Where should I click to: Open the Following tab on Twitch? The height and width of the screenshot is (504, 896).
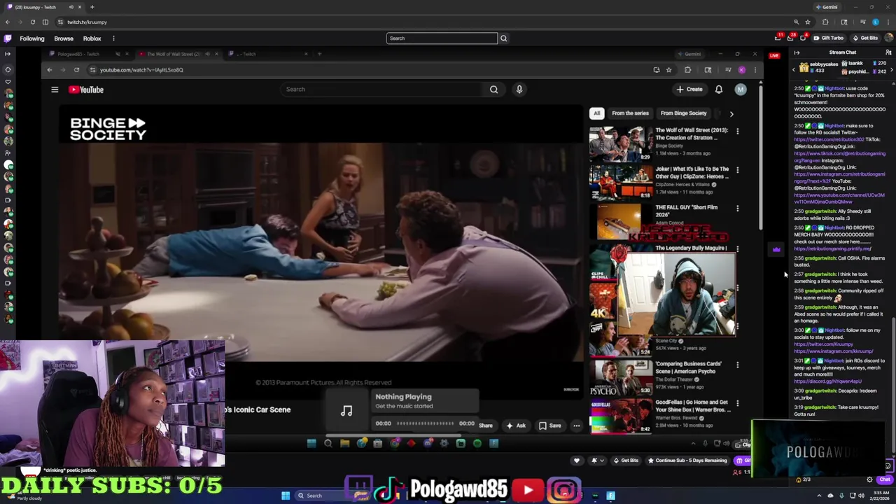point(31,38)
